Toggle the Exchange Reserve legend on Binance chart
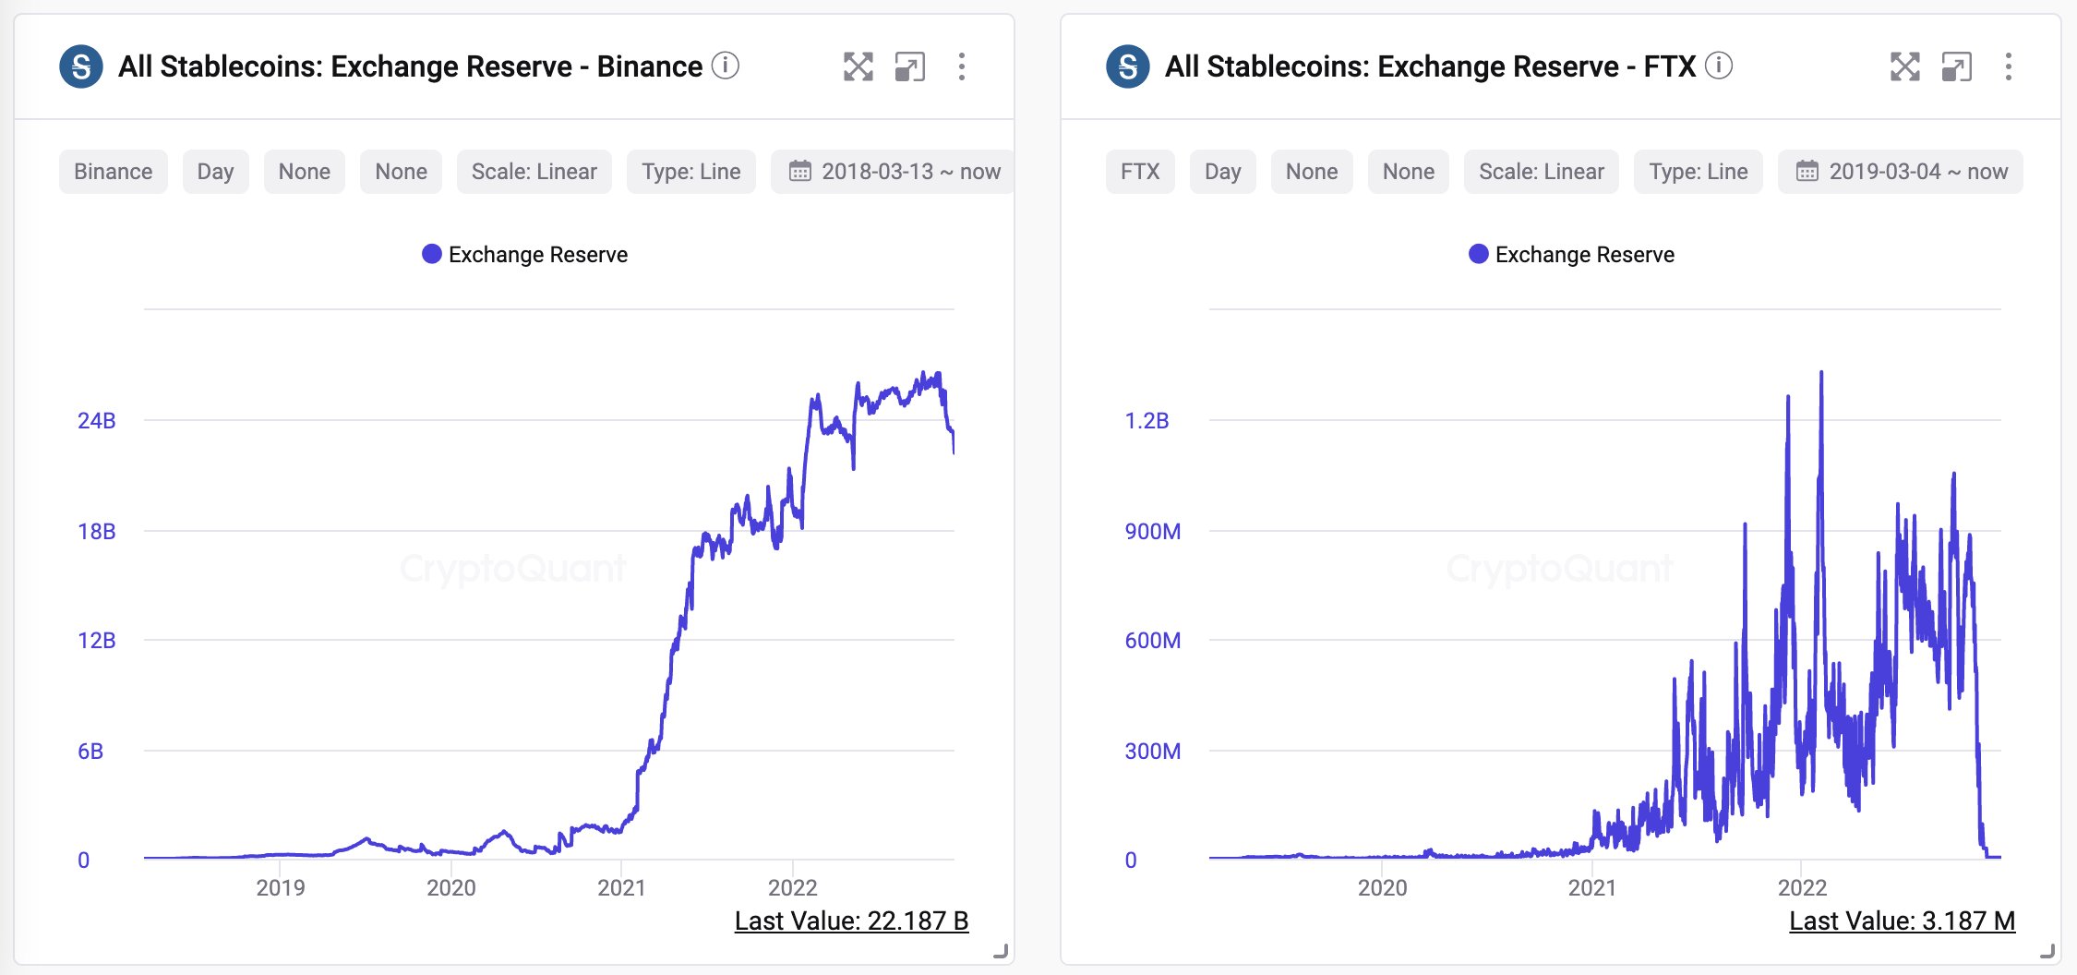Viewport: 2077px width, 975px height. [523, 254]
